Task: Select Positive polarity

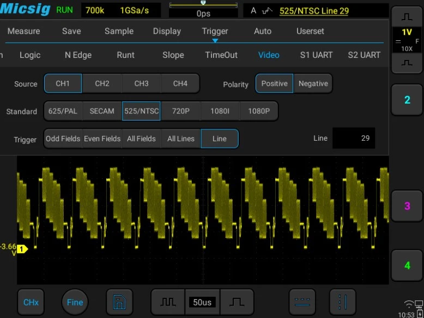Action: (274, 83)
